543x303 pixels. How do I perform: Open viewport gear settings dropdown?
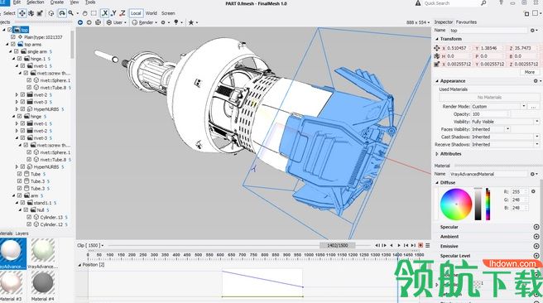pyautogui.click(x=165, y=22)
